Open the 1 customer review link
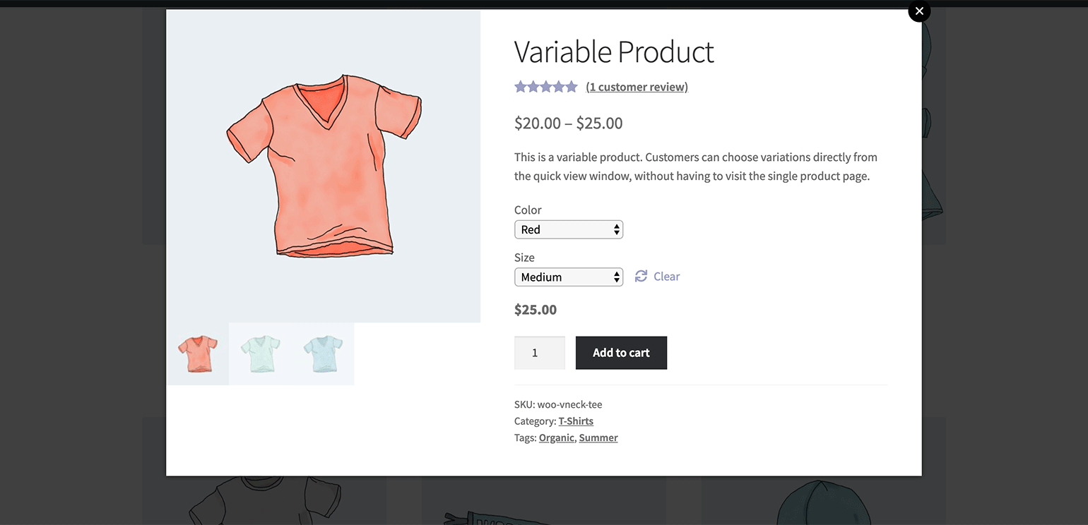This screenshot has width=1088, height=525. point(637,87)
